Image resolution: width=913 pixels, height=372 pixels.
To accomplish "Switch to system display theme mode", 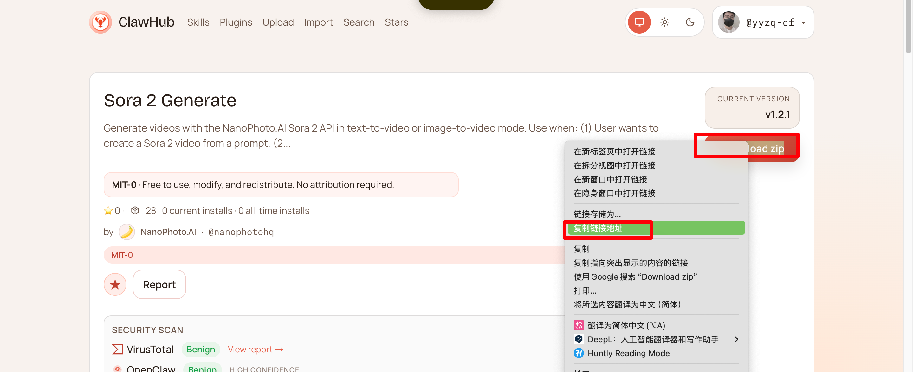I will [x=639, y=22].
